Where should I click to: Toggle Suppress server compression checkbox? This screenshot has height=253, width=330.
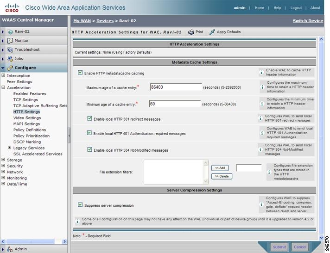click(x=80, y=204)
